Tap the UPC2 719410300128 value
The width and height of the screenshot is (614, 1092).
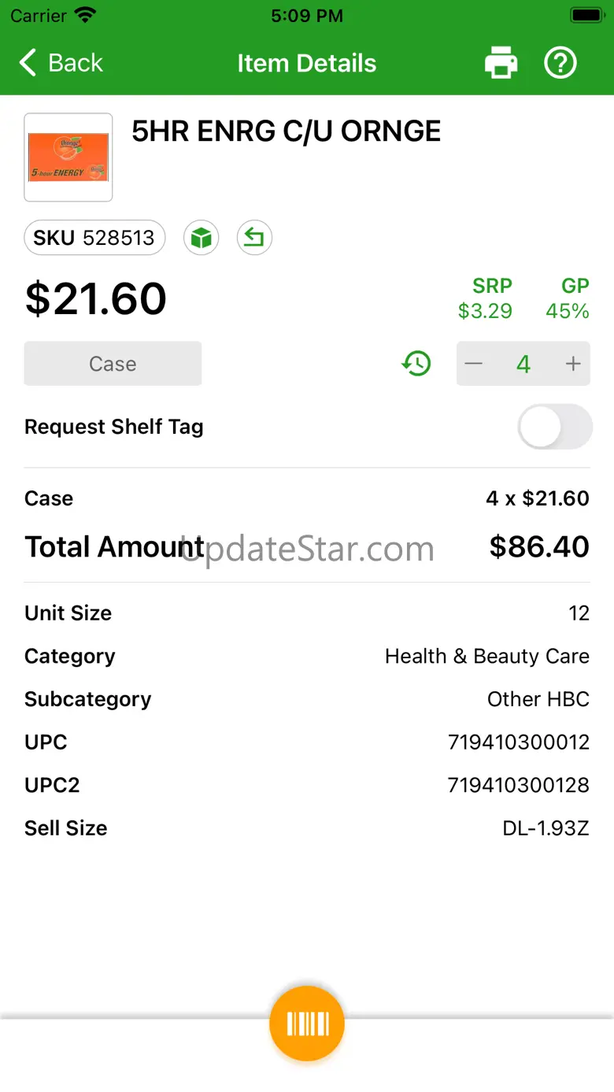(518, 785)
